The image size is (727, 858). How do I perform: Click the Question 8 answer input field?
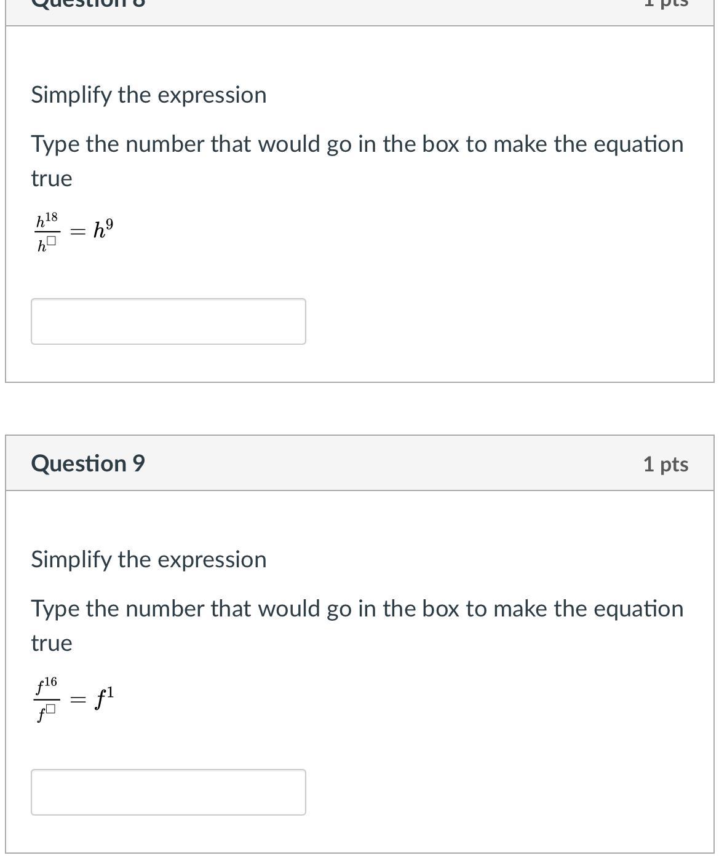168,321
